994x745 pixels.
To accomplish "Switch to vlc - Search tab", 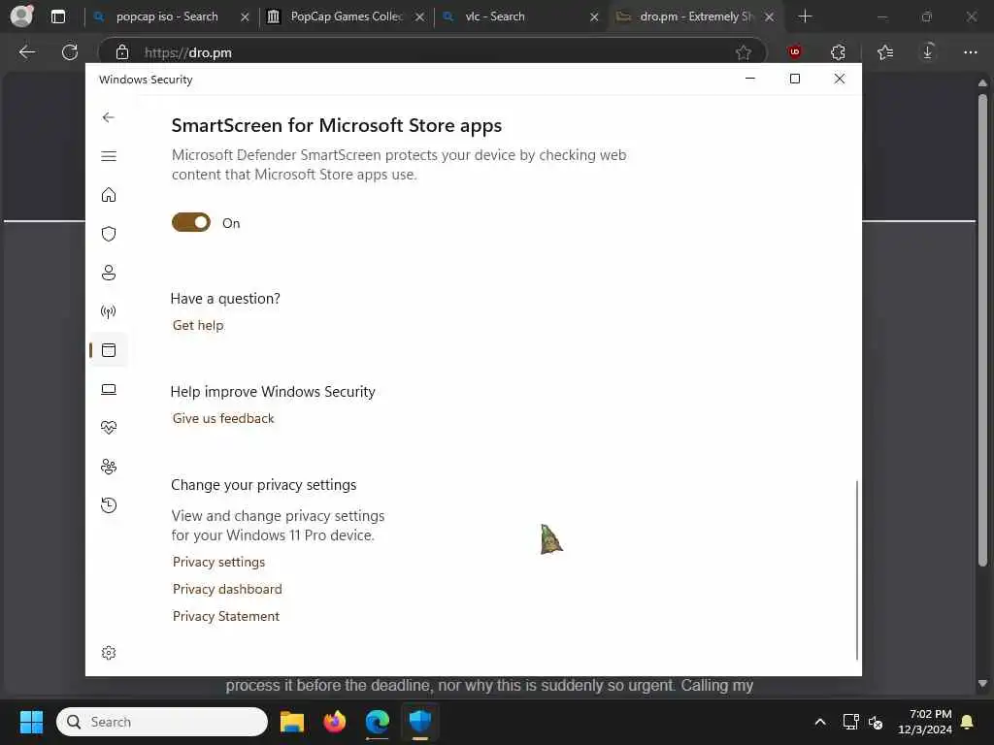I will point(494,16).
